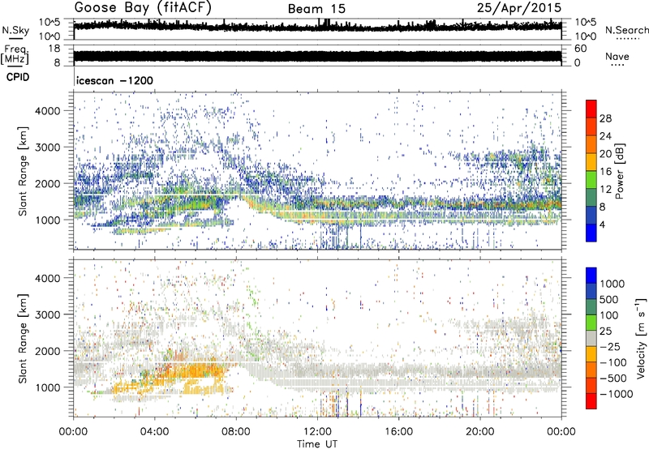Image resolution: width=649 pixels, height=449 pixels.
Task: Click the frequency band strip plot
Action: (x=317, y=56)
